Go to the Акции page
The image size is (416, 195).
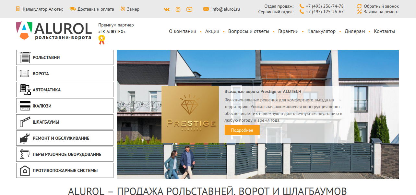[212, 31]
